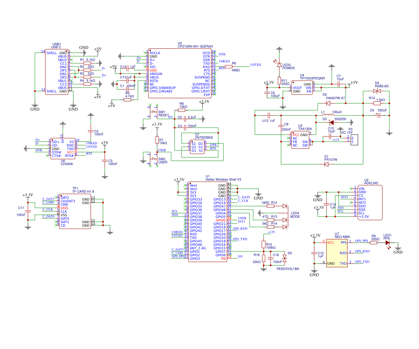The width and height of the screenshot is (419, 349).
Task: Click the CTS# pin name on CH340K
Action: tap(56, 156)
